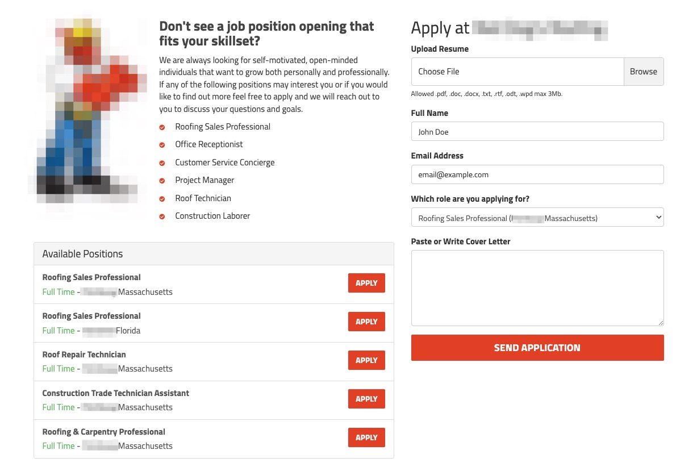
Task: Apply for Construction Trade Technician Assistant
Action: [x=366, y=399]
